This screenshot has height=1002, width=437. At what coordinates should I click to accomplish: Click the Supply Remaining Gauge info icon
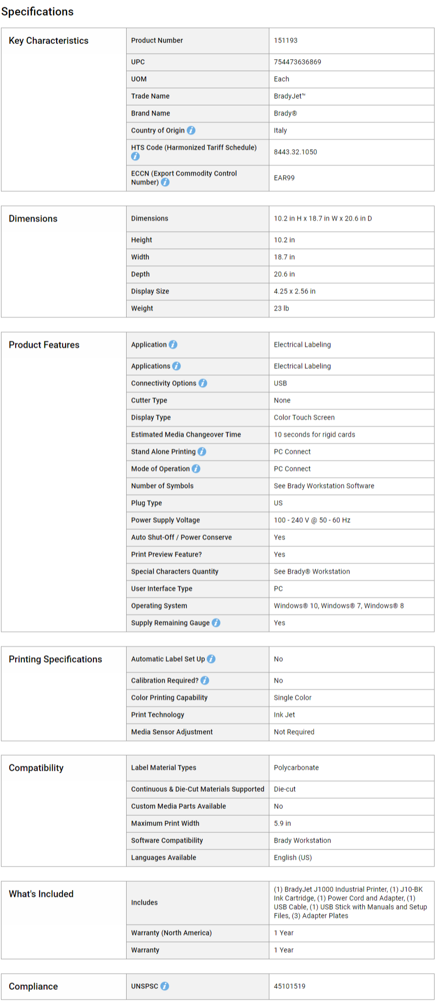[x=216, y=623]
